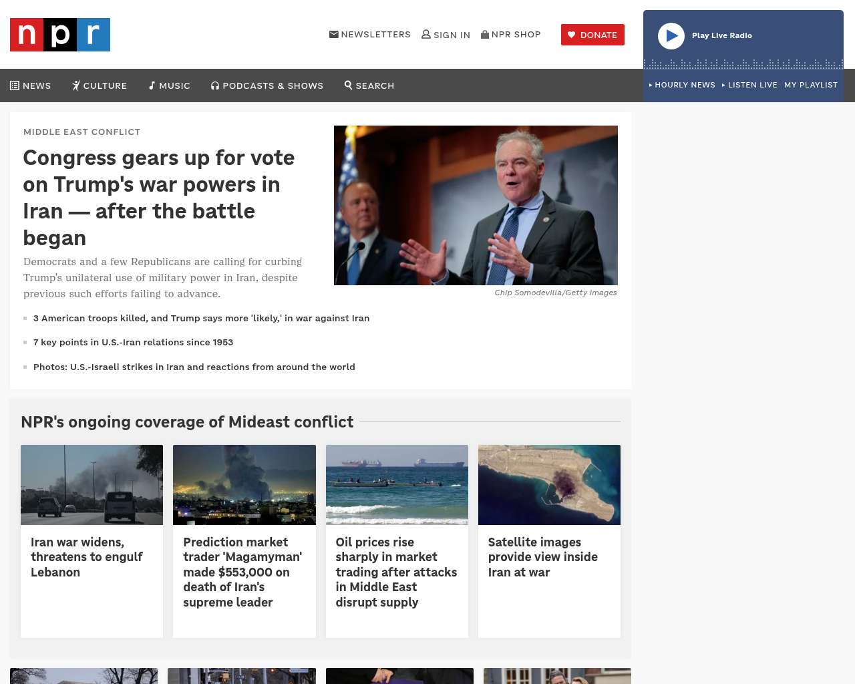Expand Hourly News in the player

tap(682, 85)
